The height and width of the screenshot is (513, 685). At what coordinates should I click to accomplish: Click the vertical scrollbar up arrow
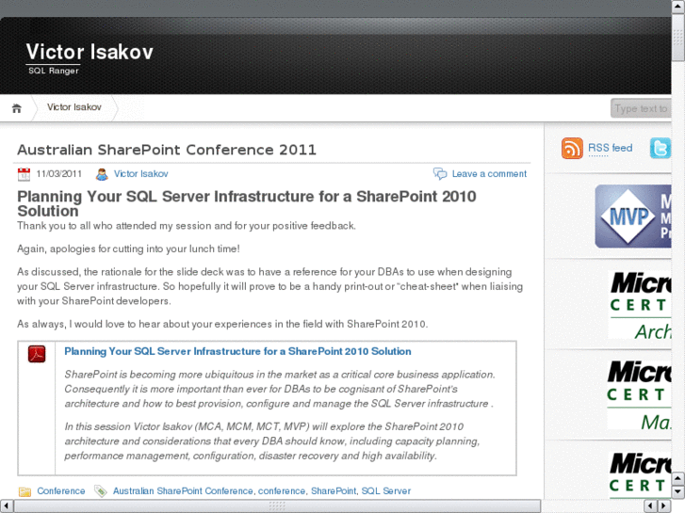click(x=678, y=6)
